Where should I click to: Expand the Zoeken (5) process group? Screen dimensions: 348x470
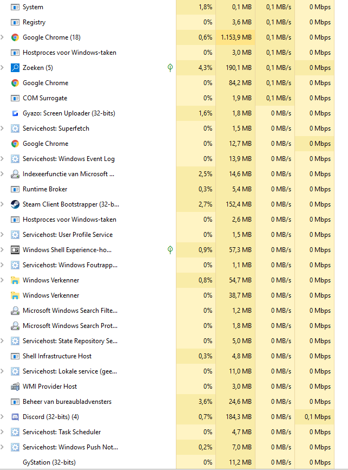pyautogui.click(x=3, y=68)
